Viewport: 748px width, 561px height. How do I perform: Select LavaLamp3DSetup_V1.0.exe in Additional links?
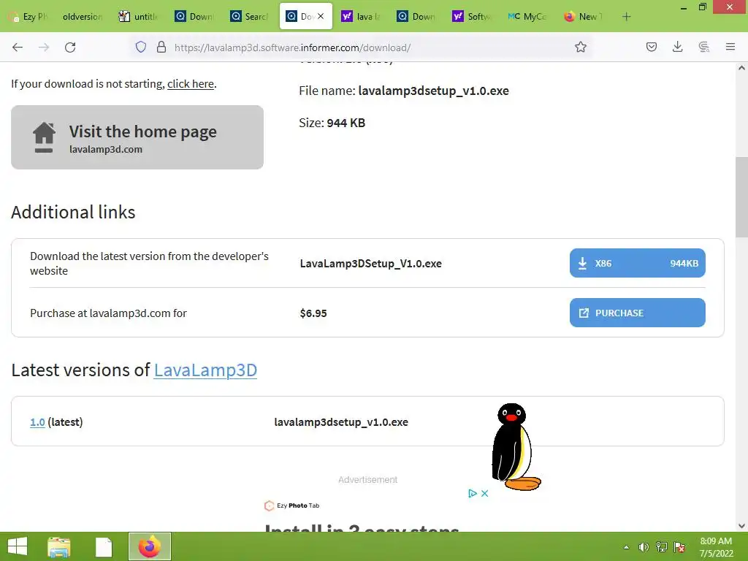tap(370, 263)
